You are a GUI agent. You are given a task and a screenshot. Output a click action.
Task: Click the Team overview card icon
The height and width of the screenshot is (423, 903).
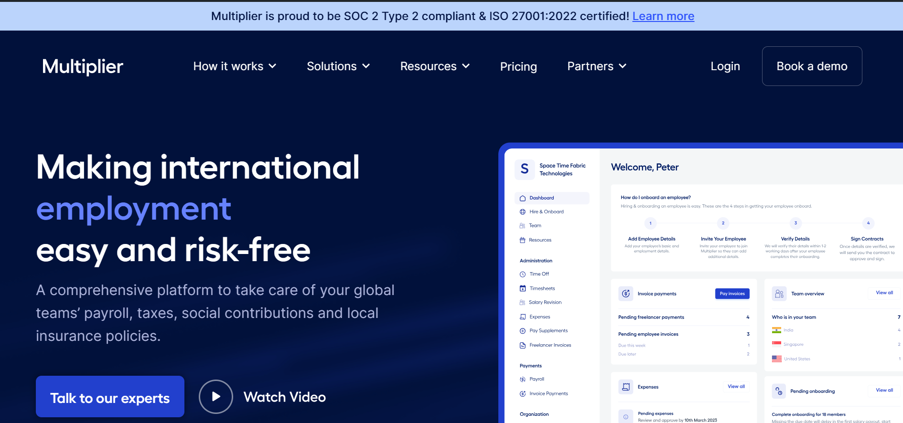(779, 294)
